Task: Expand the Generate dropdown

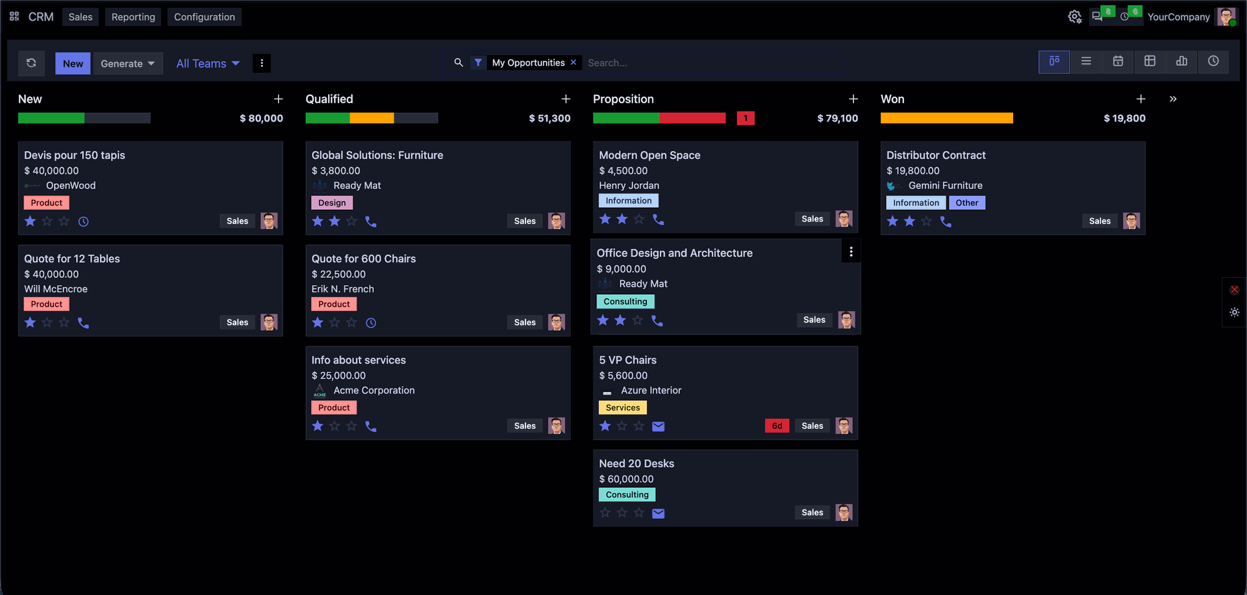Action: tap(128, 64)
